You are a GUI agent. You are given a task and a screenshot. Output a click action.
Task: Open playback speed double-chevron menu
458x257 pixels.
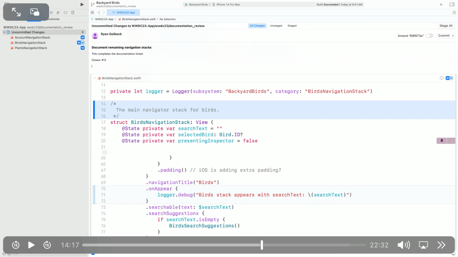click(441, 245)
